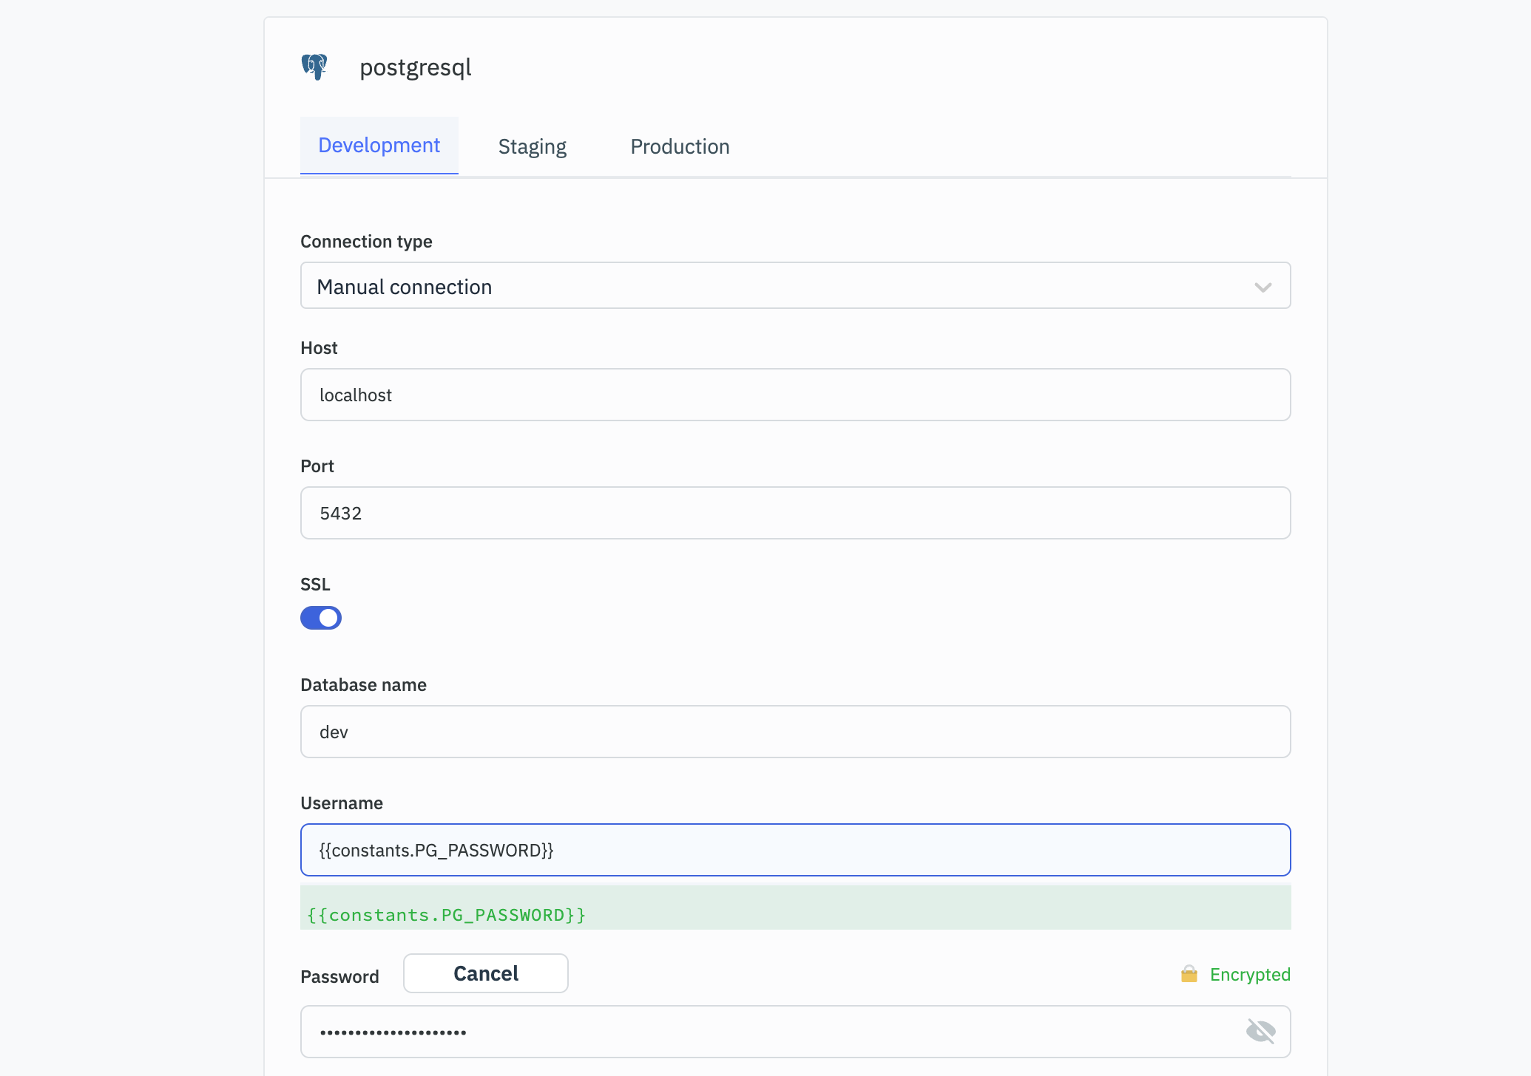
Task: Click the masked Password field
Action: click(769, 1032)
